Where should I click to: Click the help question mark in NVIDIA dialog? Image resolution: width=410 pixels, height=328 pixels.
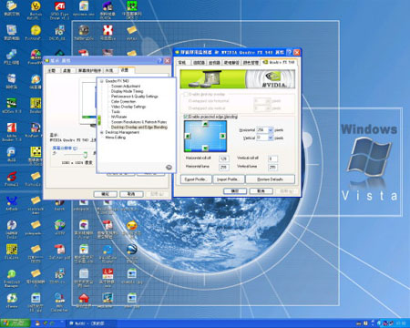pyautogui.click(x=289, y=52)
